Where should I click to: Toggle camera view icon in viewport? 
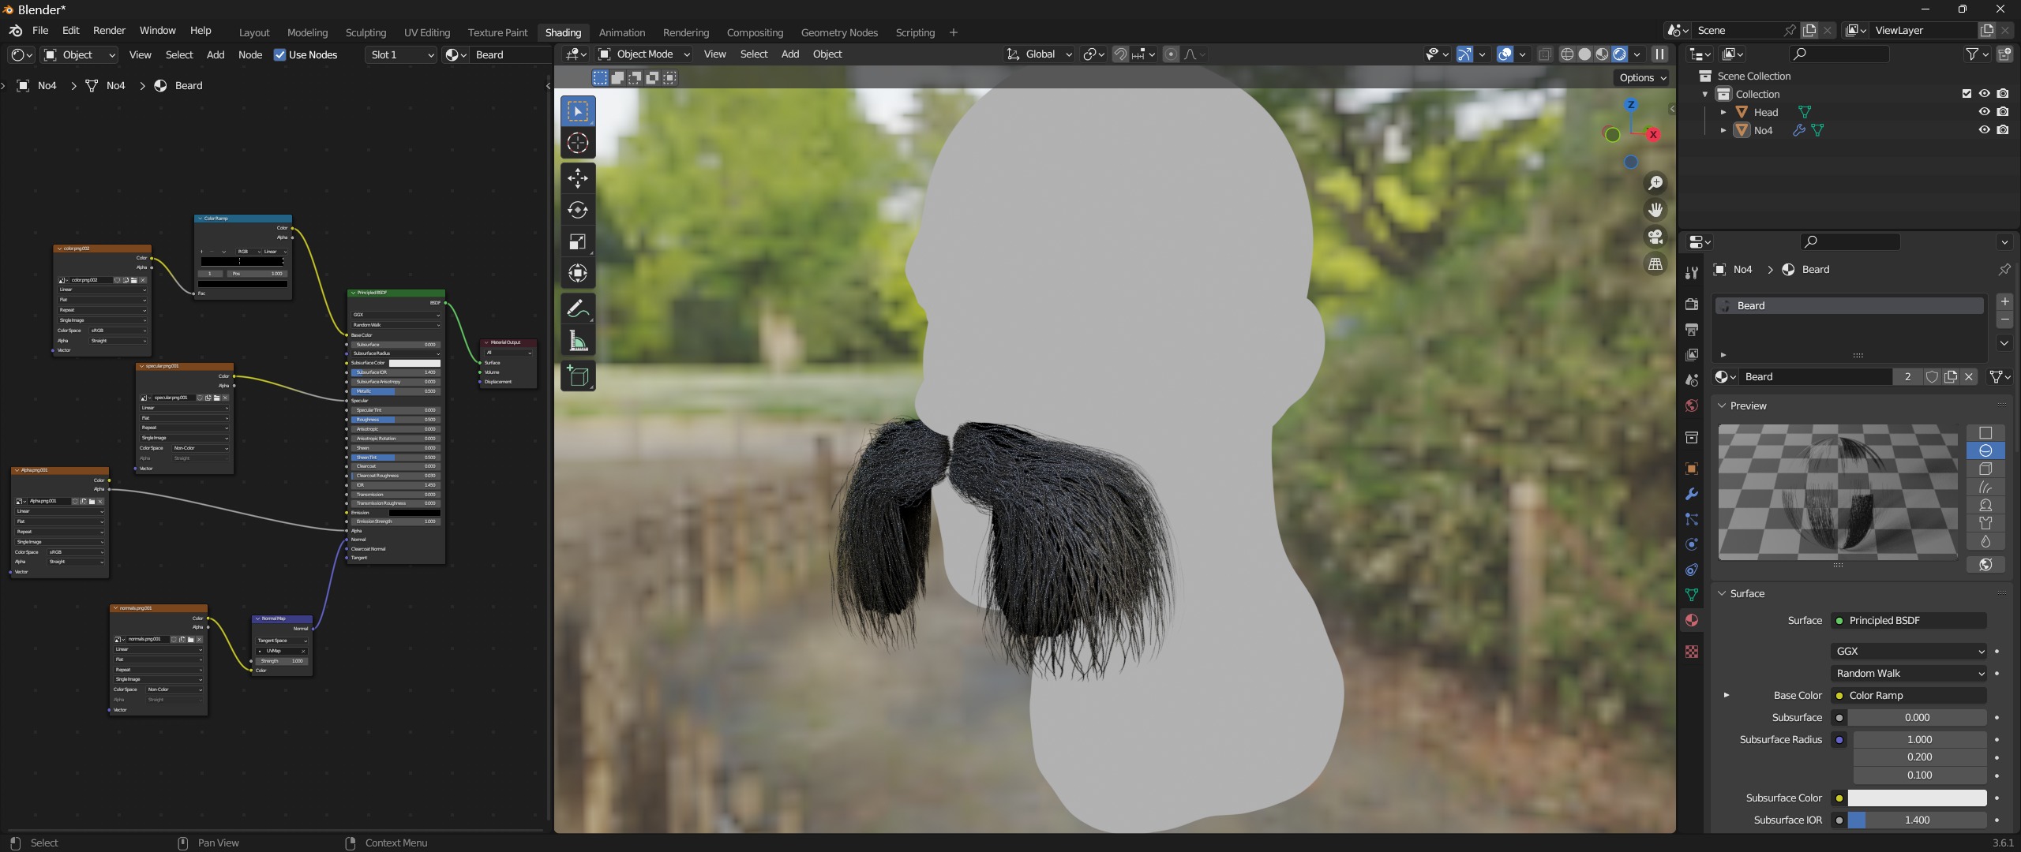coord(1655,237)
